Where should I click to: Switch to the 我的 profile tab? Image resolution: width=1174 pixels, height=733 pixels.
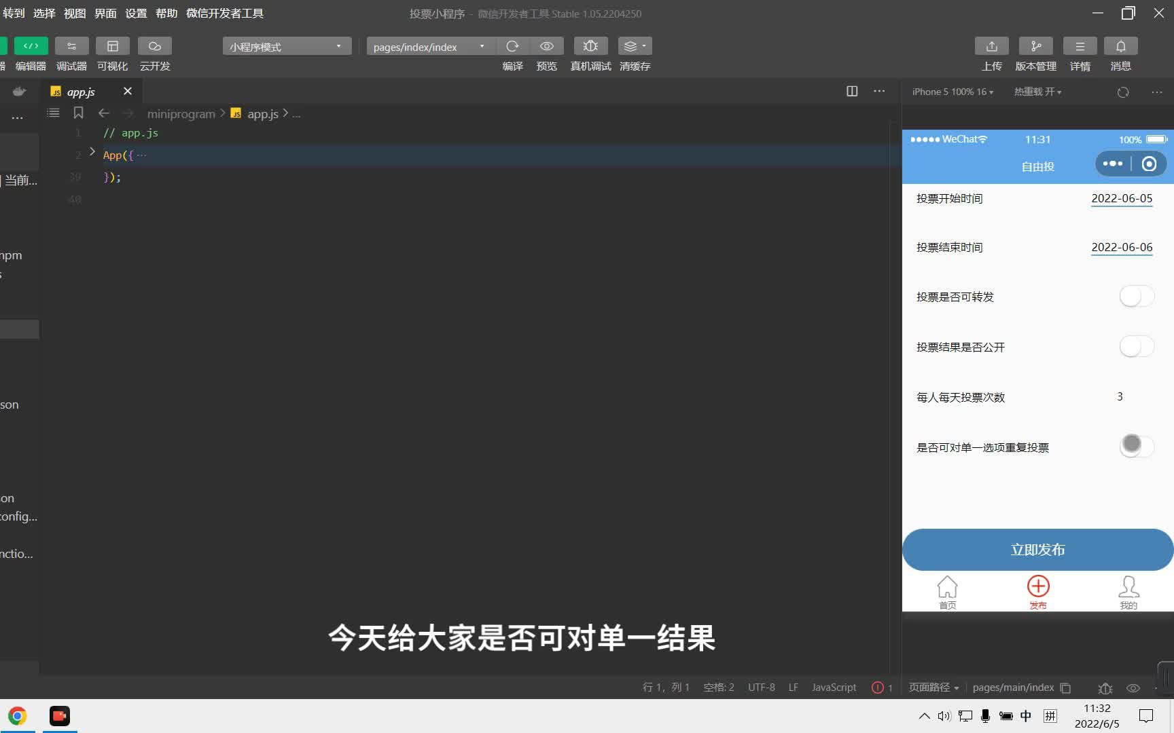click(1128, 593)
